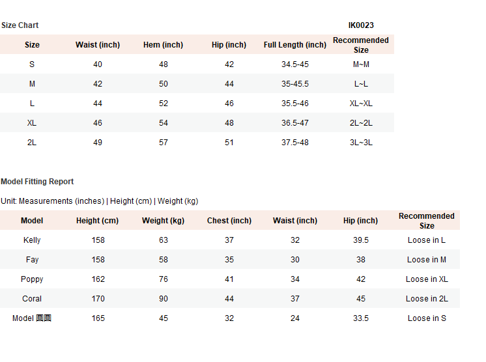Viewport: 486px width, 362px height.
Task: Click the hip value 33.5
Action: (360, 318)
